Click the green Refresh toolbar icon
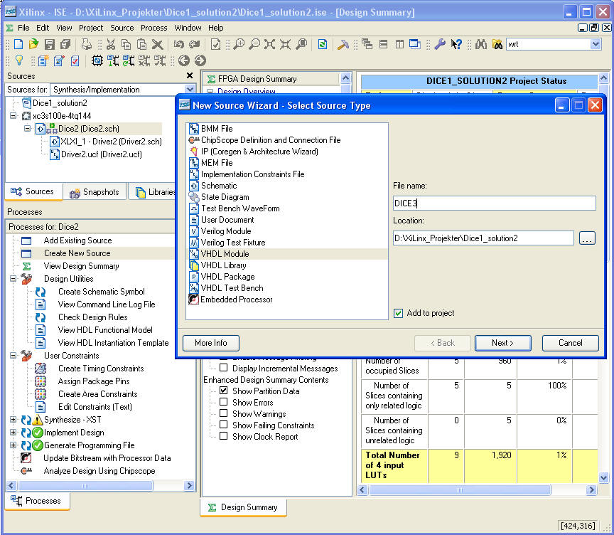614x535 pixels. pyautogui.click(x=322, y=44)
